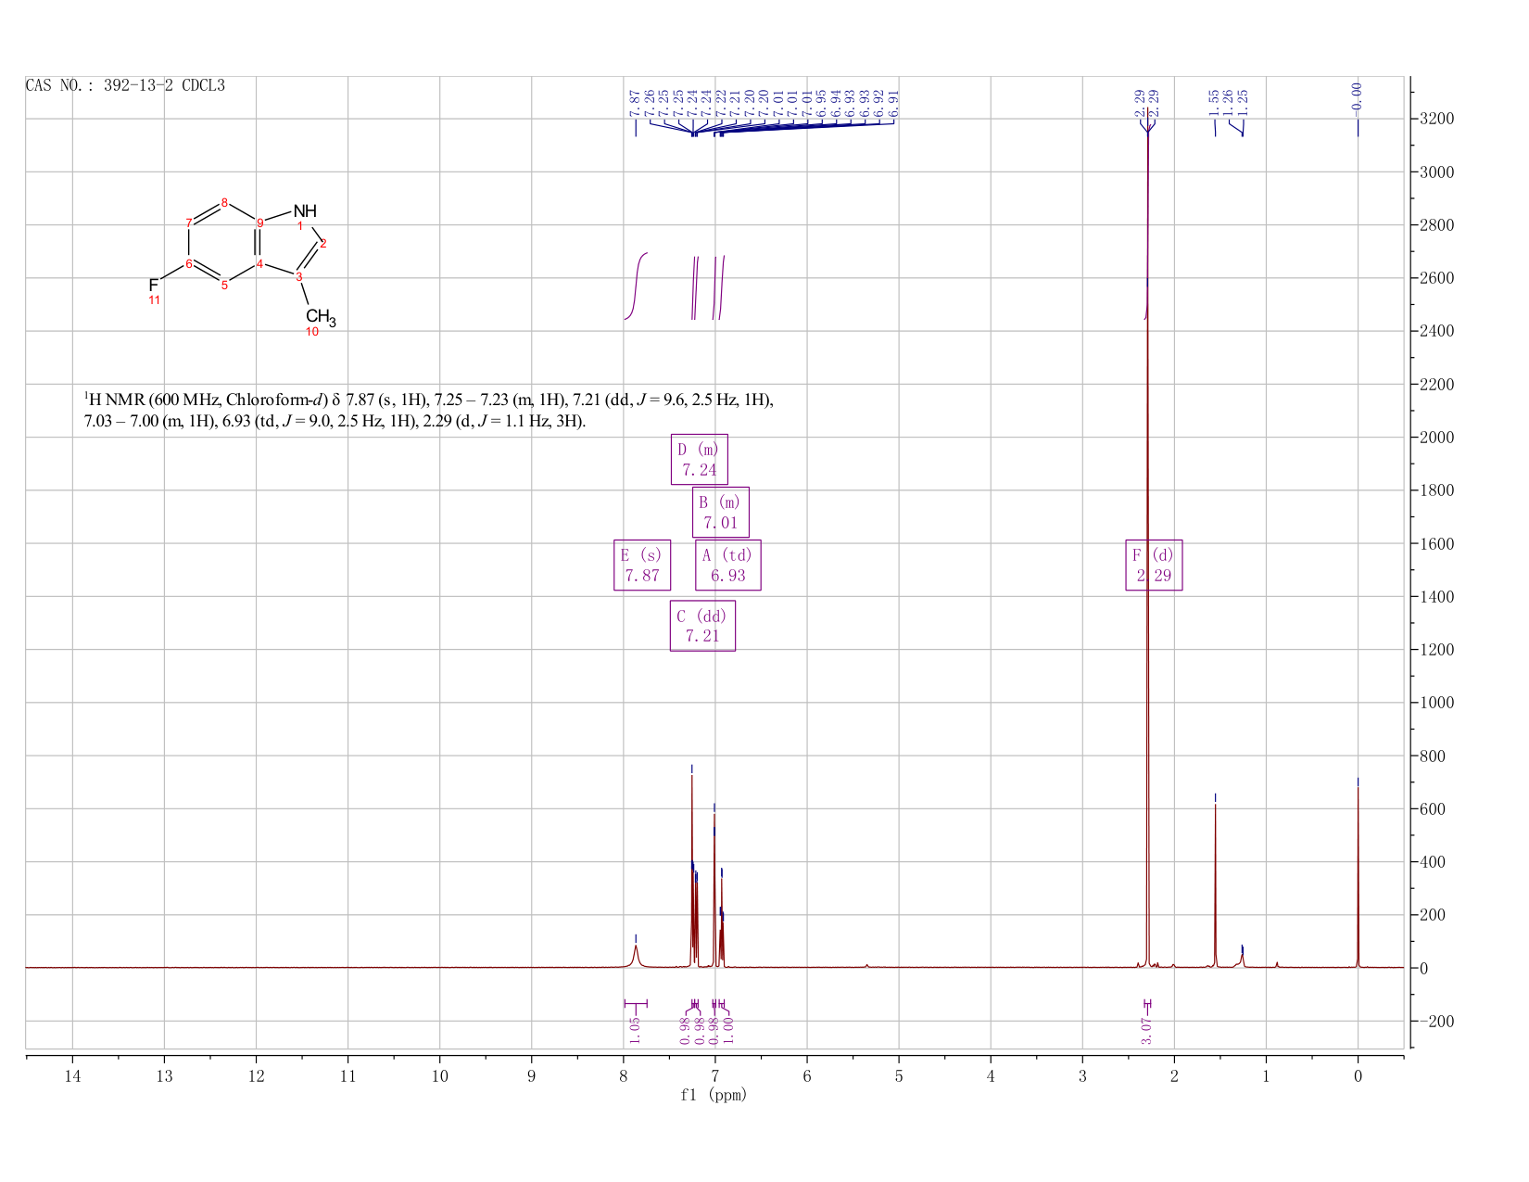The width and height of the screenshot is (1529, 1182).
Task: Click the integral value 1.05
Action: click(x=635, y=1029)
